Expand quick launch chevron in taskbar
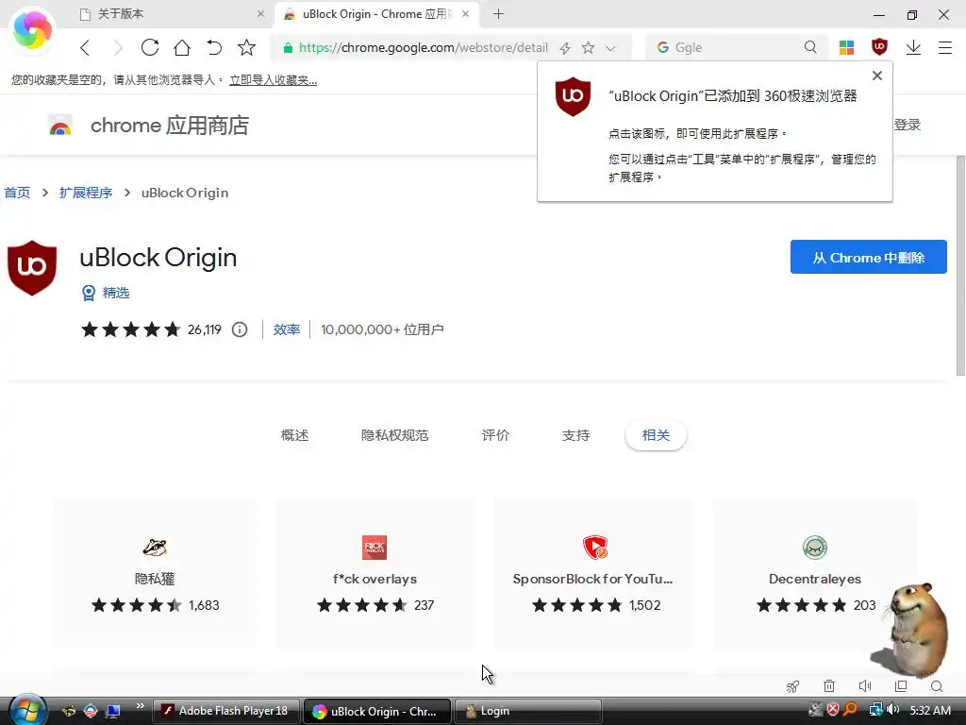966x725 pixels. point(140,706)
